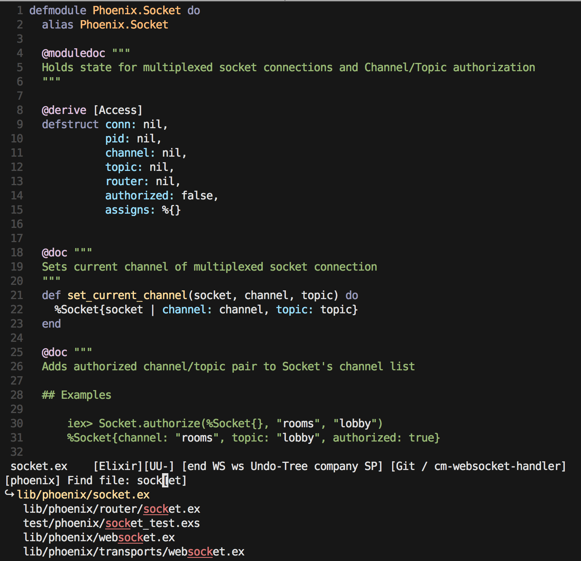Click the SP minor mode label
Viewport: 581px width, 561px height.
pyautogui.click(x=371, y=466)
